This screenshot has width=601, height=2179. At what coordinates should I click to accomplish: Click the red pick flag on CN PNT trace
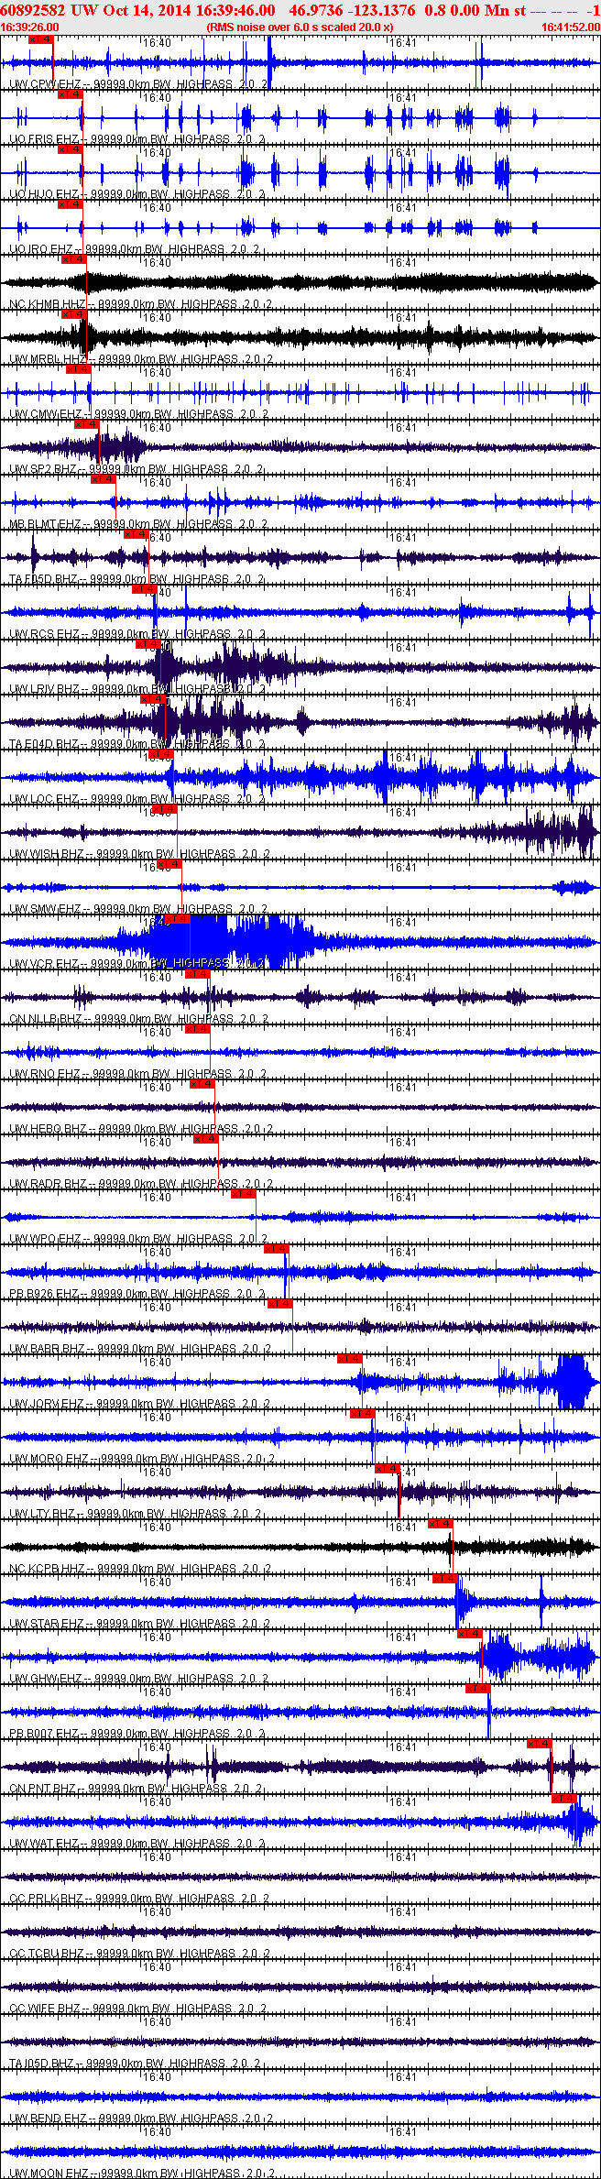click(539, 1744)
